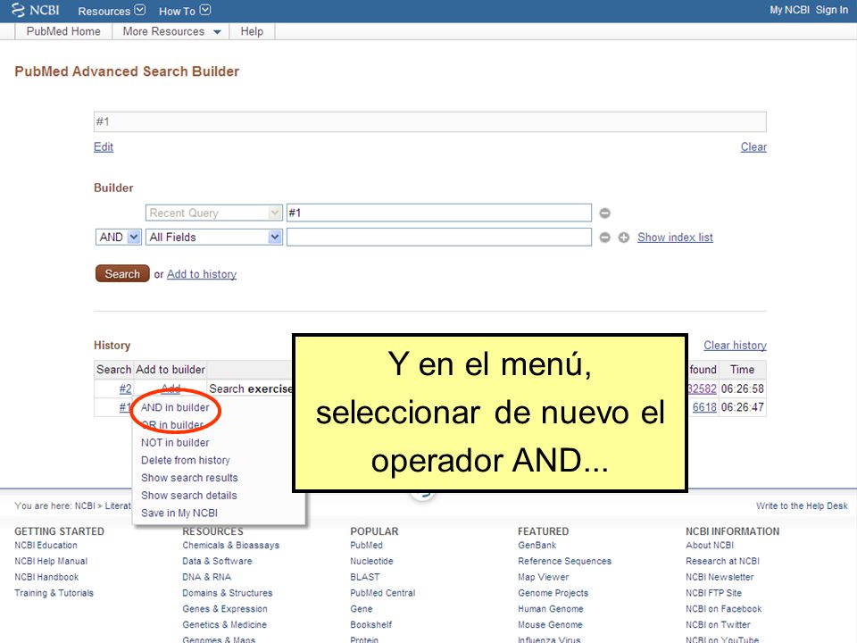Open the Genetics & Medicine link

pos(225,624)
